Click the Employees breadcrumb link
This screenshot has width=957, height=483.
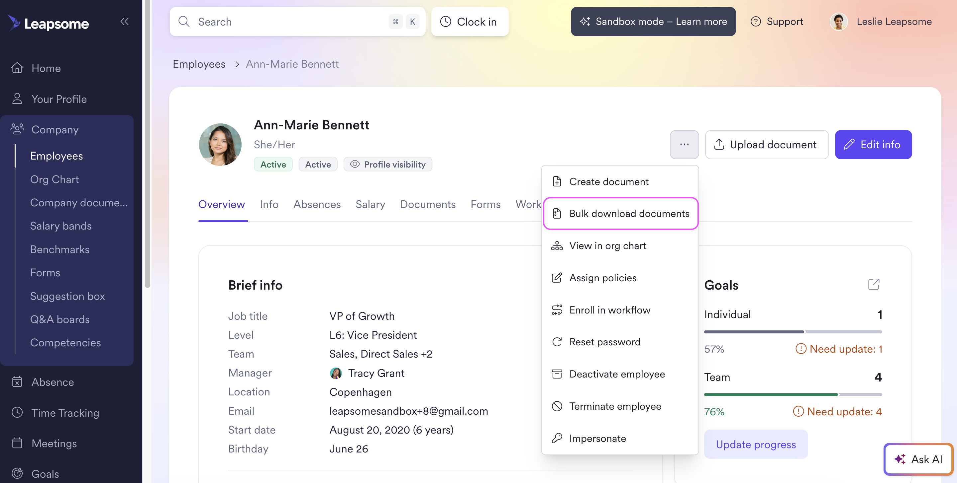199,64
